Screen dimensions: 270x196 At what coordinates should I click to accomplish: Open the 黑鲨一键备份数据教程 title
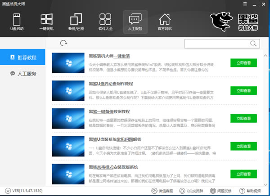(x=109, y=111)
